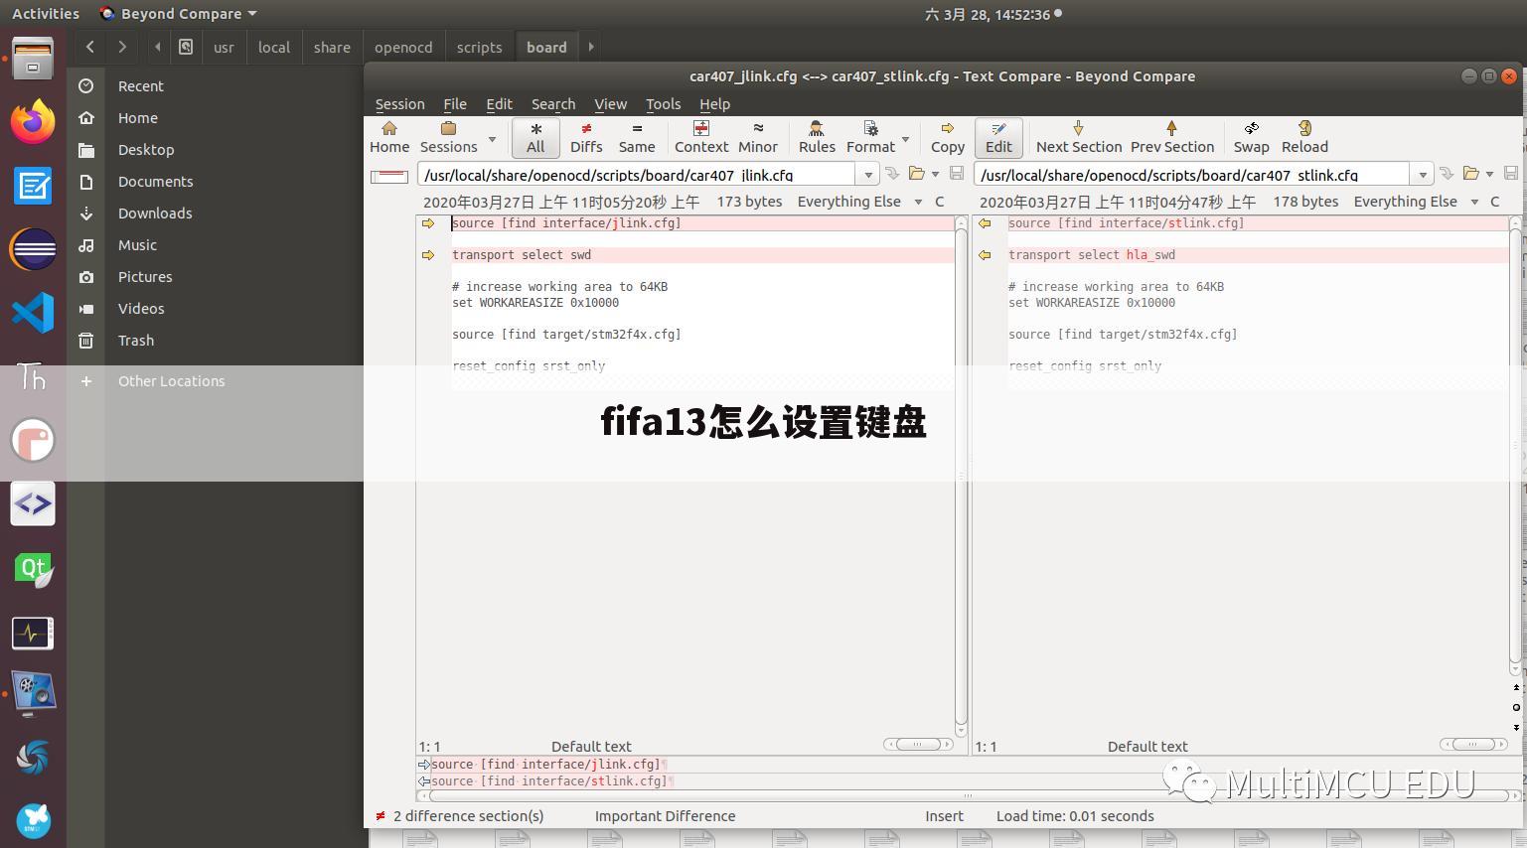Click the right file path field car407_stlink.cfg
This screenshot has height=848, width=1527.
pyautogui.click(x=1191, y=174)
